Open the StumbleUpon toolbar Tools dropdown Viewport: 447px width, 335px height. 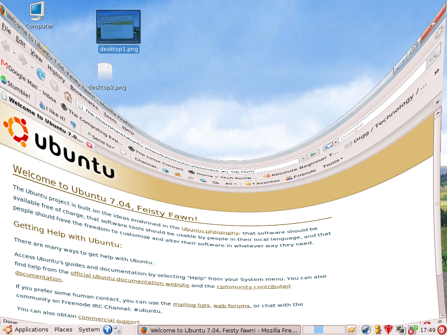pyautogui.click(x=332, y=163)
